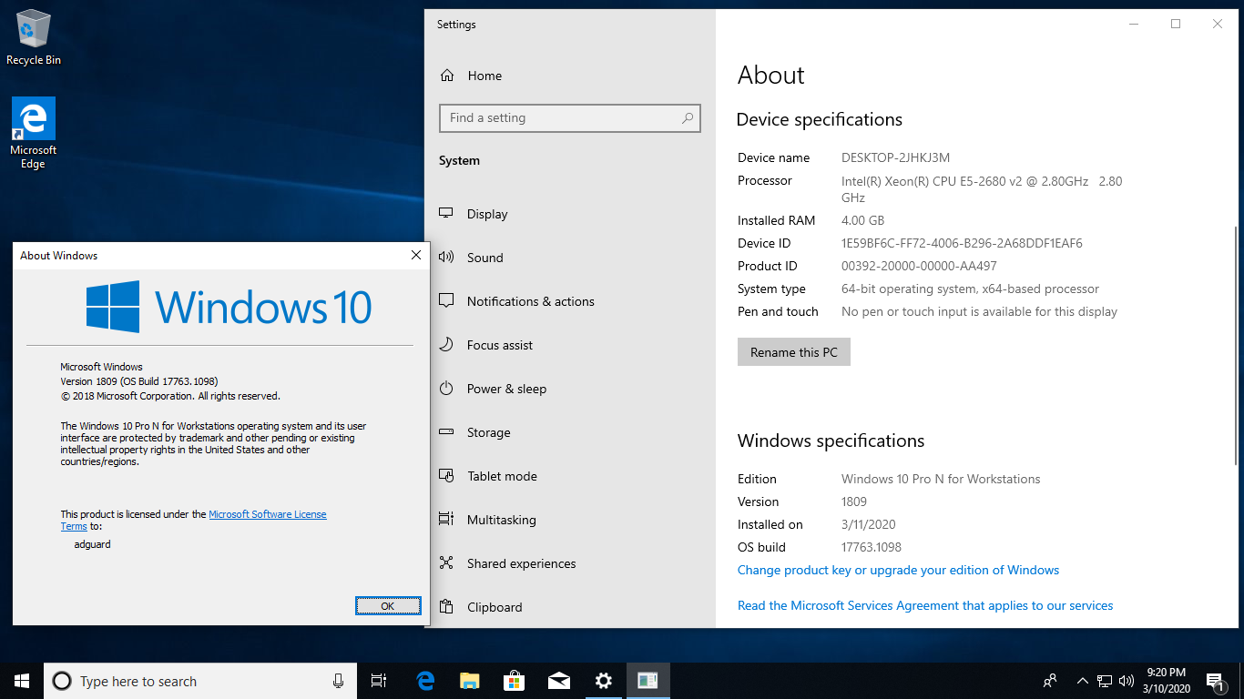This screenshot has height=699, width=1244.
Task: Launch Microsoft Edge from the taskbar
Action: [425, 681]
